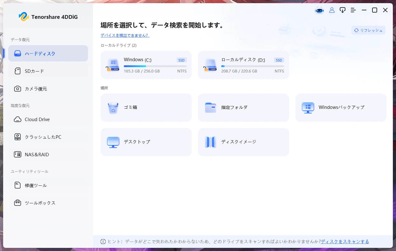The height and width of the screenshot is (251, 396).
Task: Click the Tenorshare 4DDiG logo icon
Action: 24,17
